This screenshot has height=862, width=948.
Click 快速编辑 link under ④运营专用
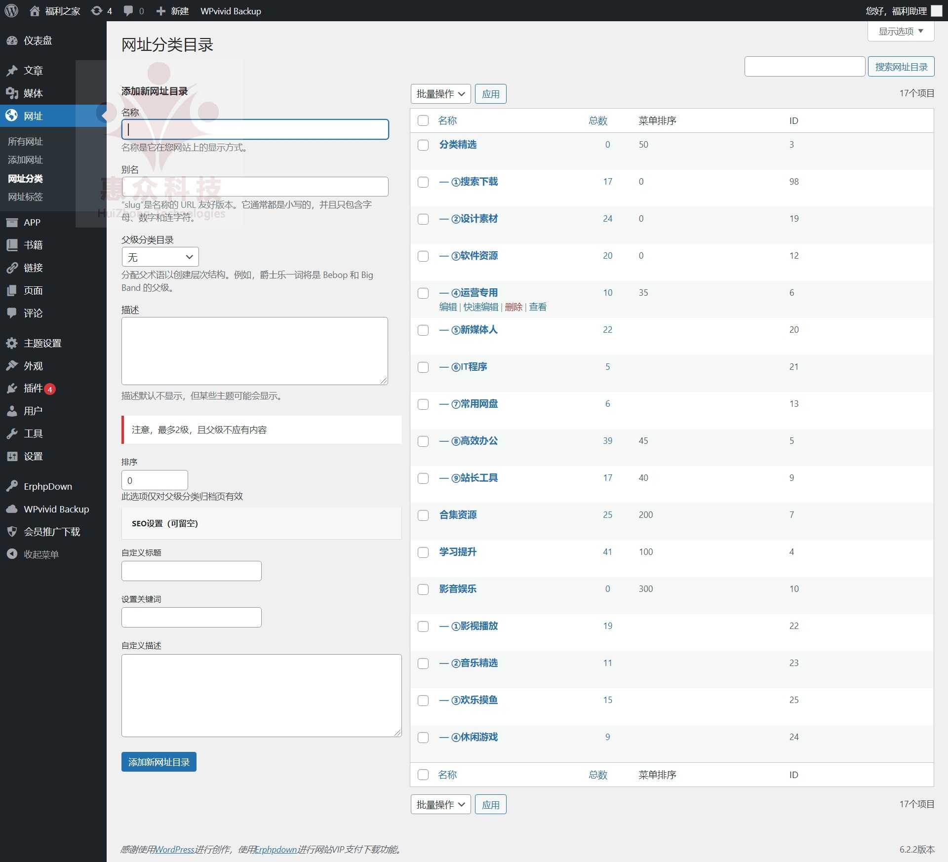(480, 307)
